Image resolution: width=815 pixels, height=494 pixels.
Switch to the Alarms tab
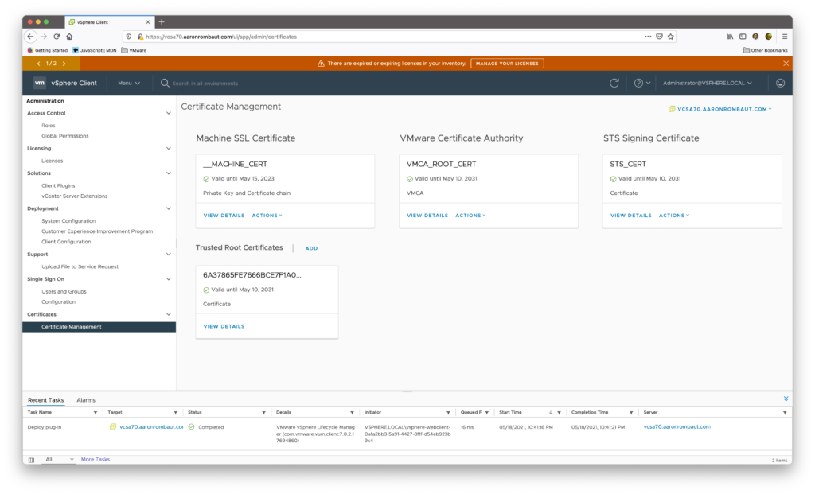coord(86,400)
